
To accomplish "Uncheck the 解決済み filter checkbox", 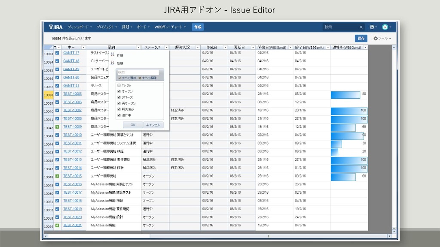I will 119,109.
